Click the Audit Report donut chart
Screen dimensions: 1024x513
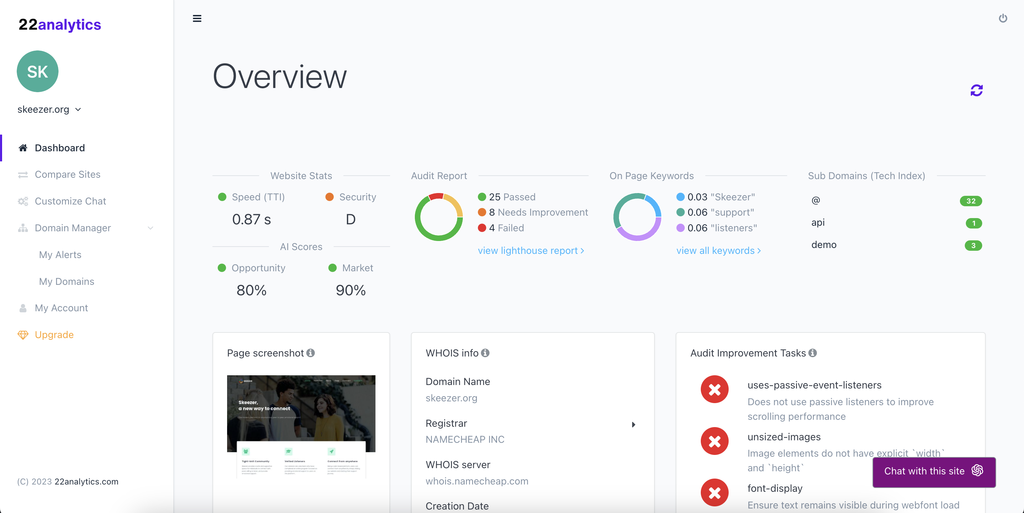tap(439, 217)
